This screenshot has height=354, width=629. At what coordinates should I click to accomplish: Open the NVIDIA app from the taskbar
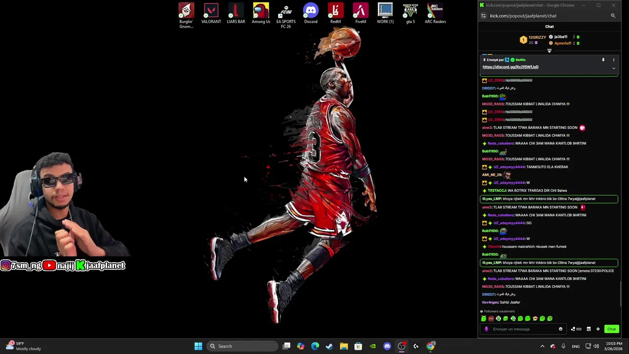[x=372, y=346]
